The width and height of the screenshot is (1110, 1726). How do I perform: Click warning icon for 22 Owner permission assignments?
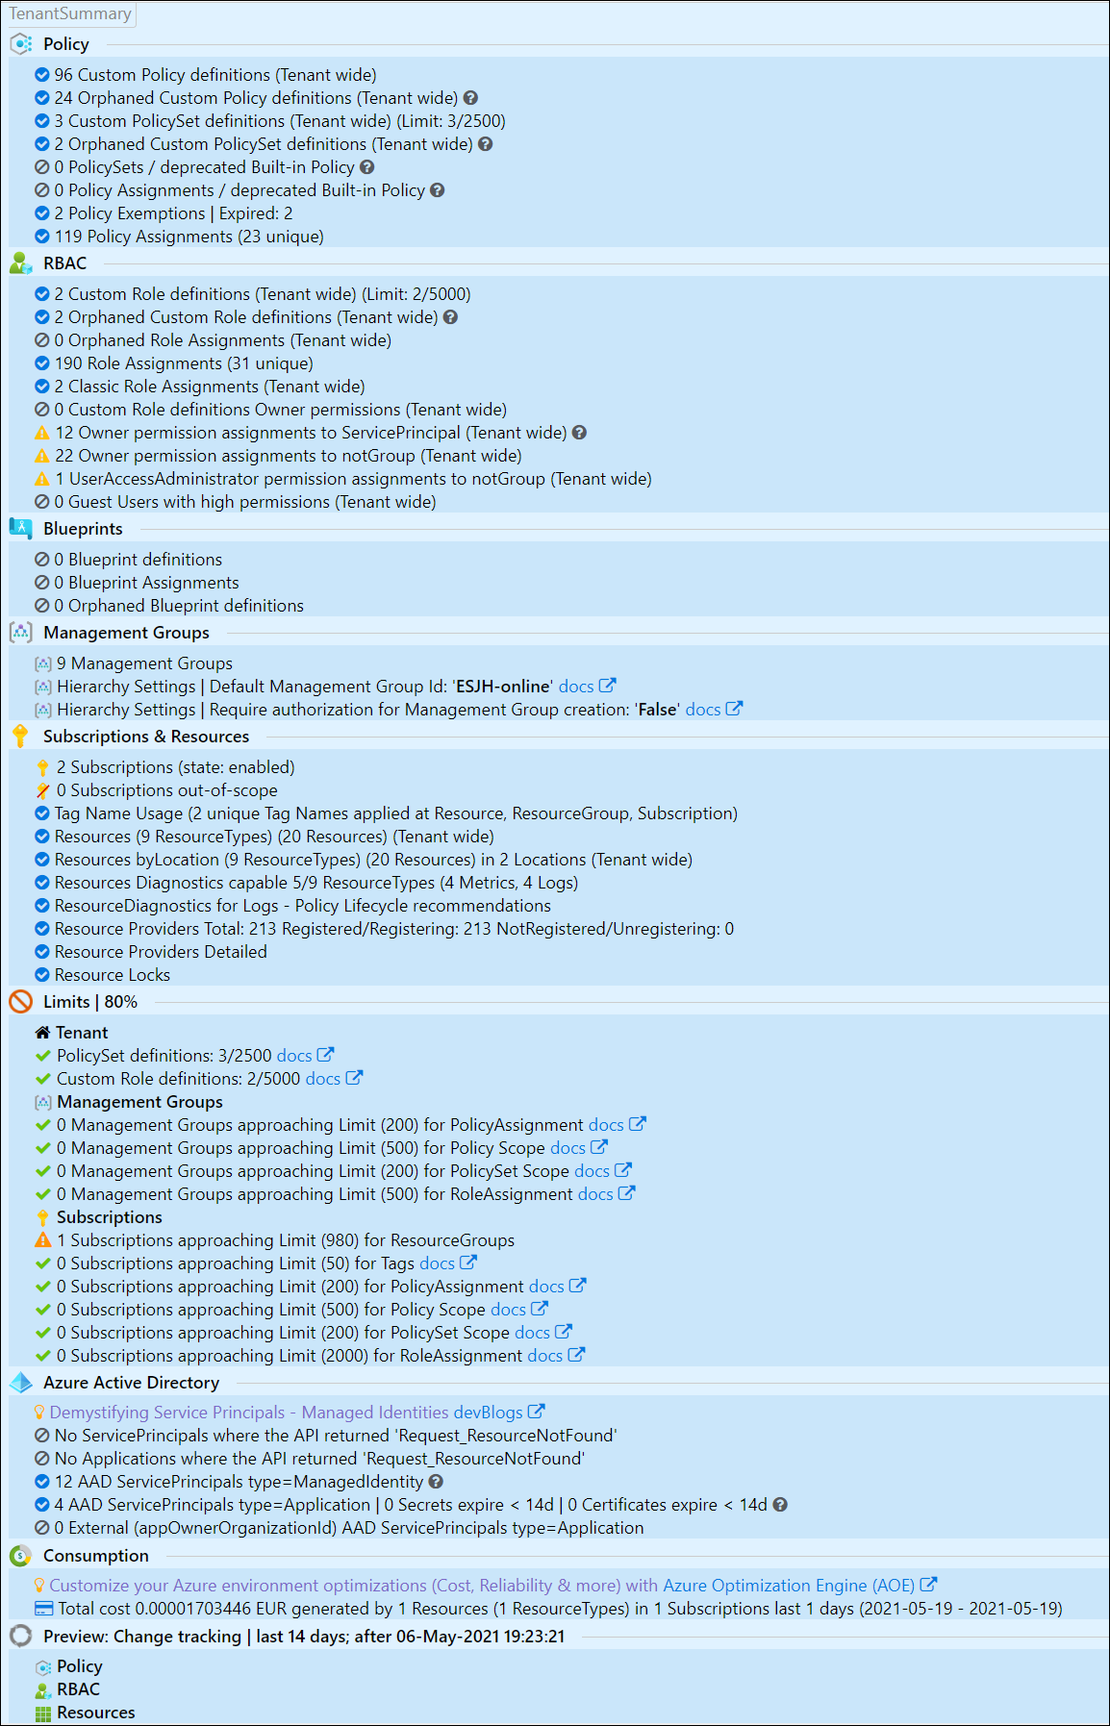[x=42, y=456]
